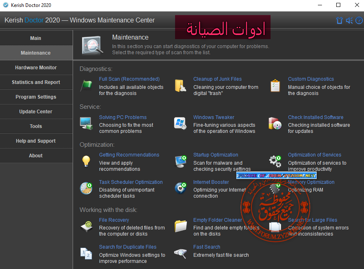Open the Fast Search link

(206, 247)
